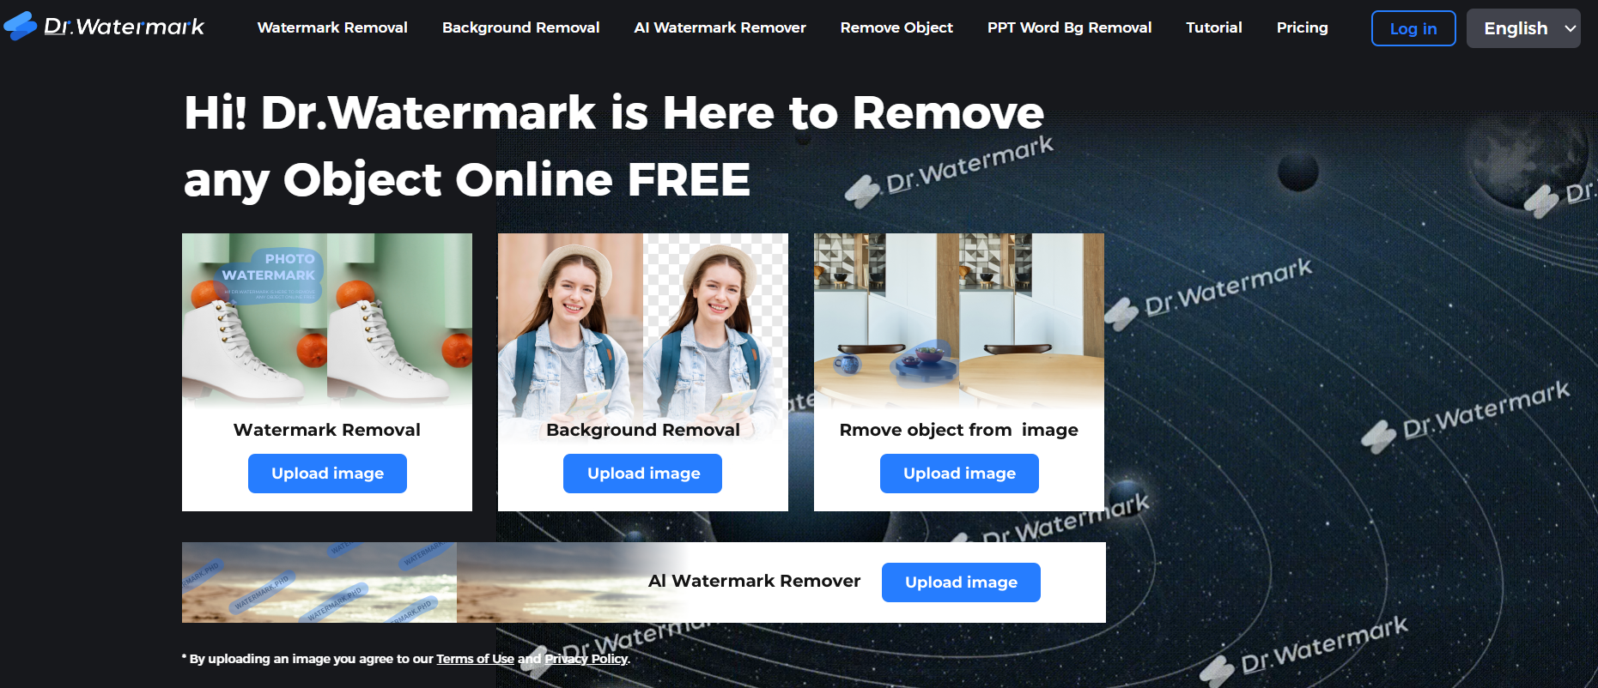Expand the English language dropdown
This screenshot has height=688, width=1598.
(x=1522, y=28)
